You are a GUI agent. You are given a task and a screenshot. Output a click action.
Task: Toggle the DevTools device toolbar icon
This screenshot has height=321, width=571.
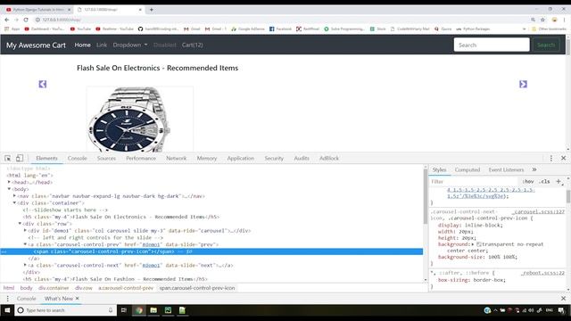click(x=20, y=158)
